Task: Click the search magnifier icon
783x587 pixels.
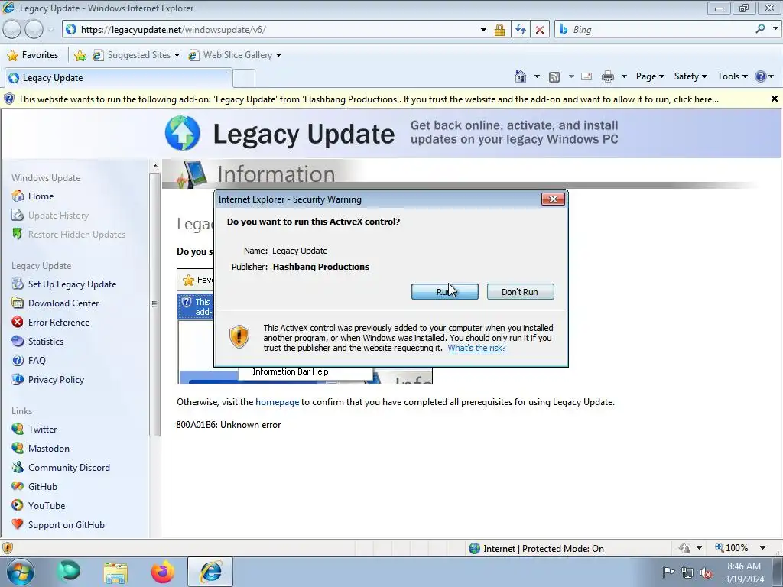Action: click(x=761, y=29)
